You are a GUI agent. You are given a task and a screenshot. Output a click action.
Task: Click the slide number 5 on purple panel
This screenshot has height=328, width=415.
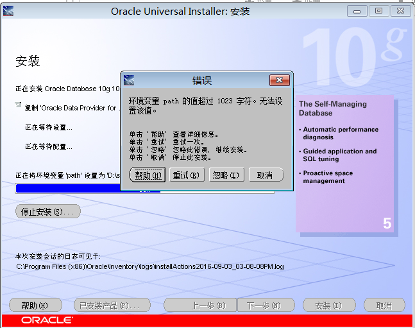pos(387,223)
